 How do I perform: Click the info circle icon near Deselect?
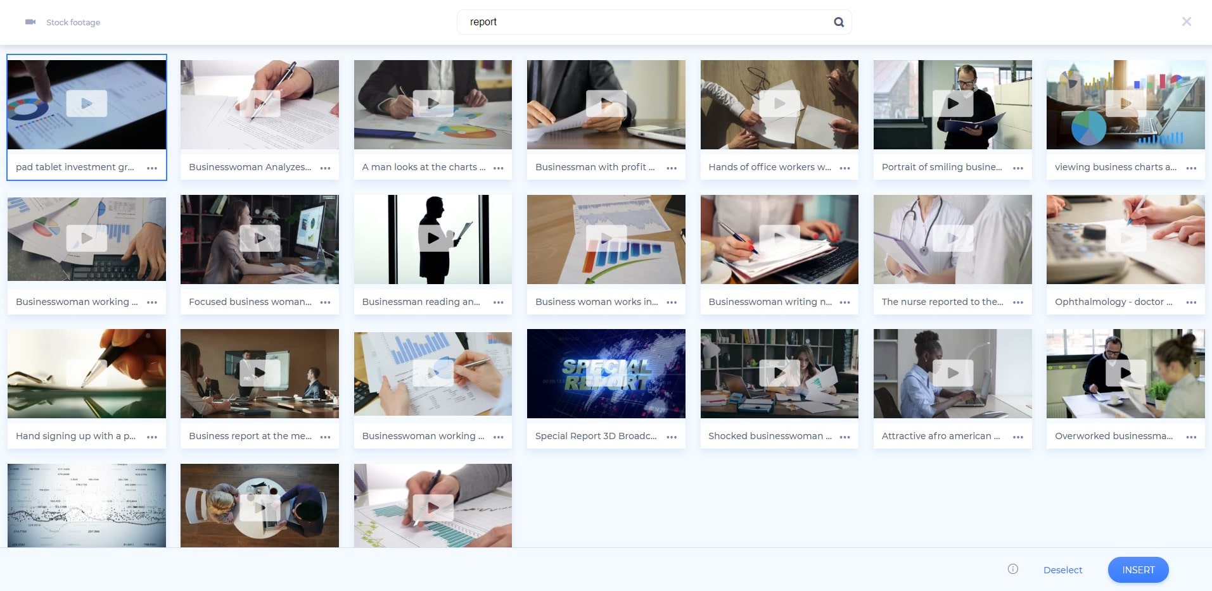click(x=1013, y=569)
